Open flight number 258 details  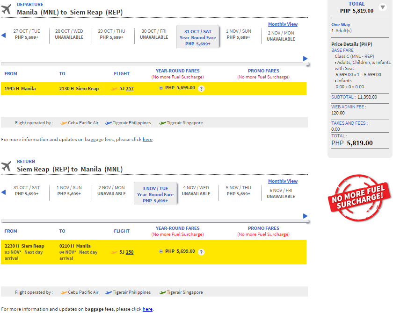130,252
